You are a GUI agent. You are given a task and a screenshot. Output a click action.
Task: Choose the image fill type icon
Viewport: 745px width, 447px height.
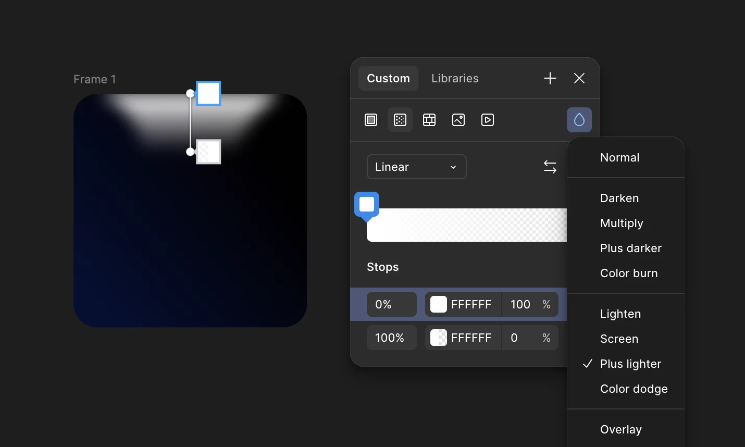tap(458, 120)
